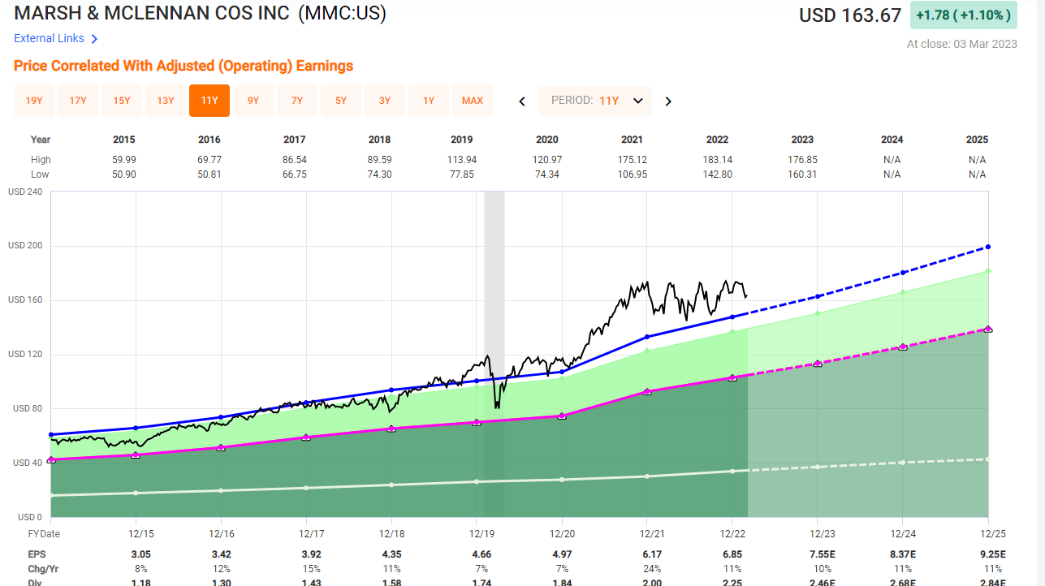Open the External Links link
Image resolution: width=1045 pixels, height=586 pixels.
49,38
